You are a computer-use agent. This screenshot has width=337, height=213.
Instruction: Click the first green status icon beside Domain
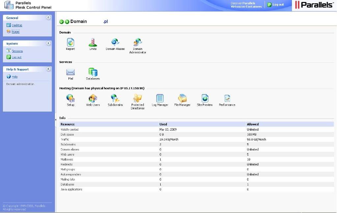coord(62,22)
